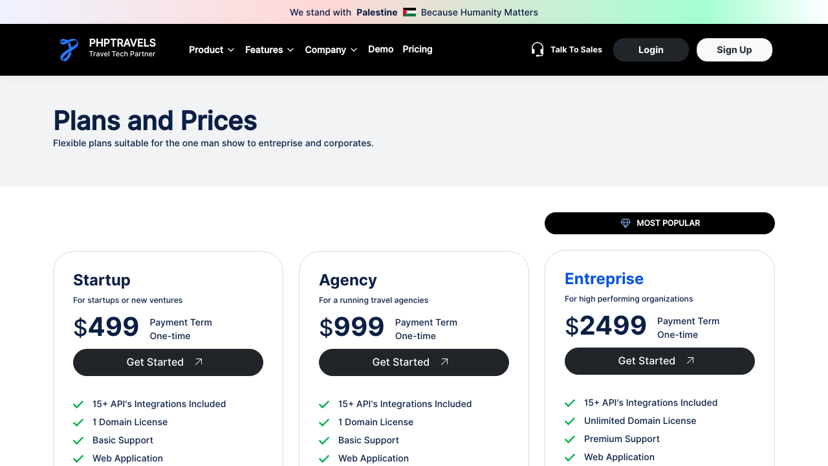Image resolution: width=828 pixels, height=466 pixels.
Task: Click the PHPTRAVELS logo icon
Action: (69, 50)
